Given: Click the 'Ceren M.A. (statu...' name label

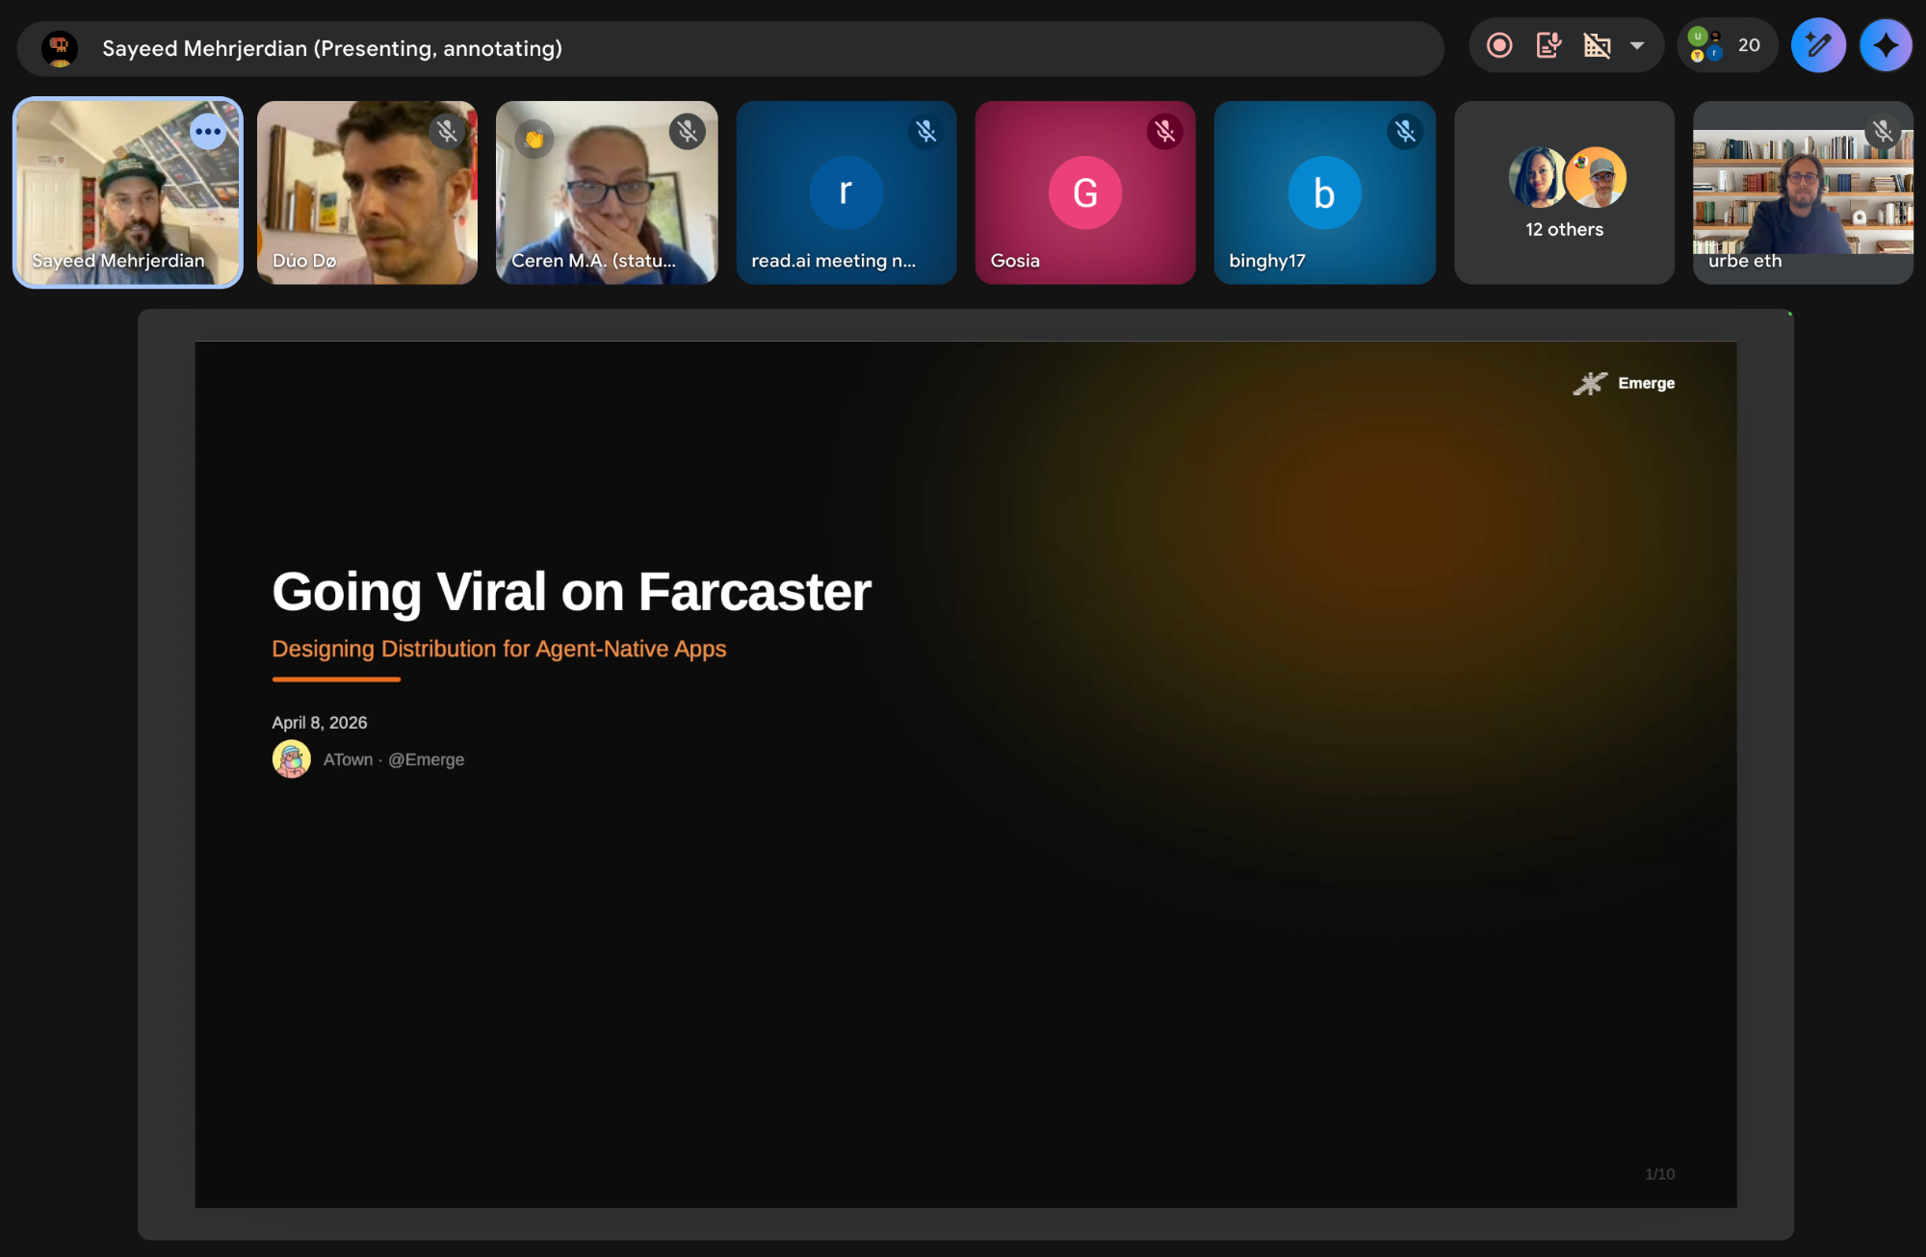Looking at the screenshot, I should pyautogui.click(x=593, y=261).
